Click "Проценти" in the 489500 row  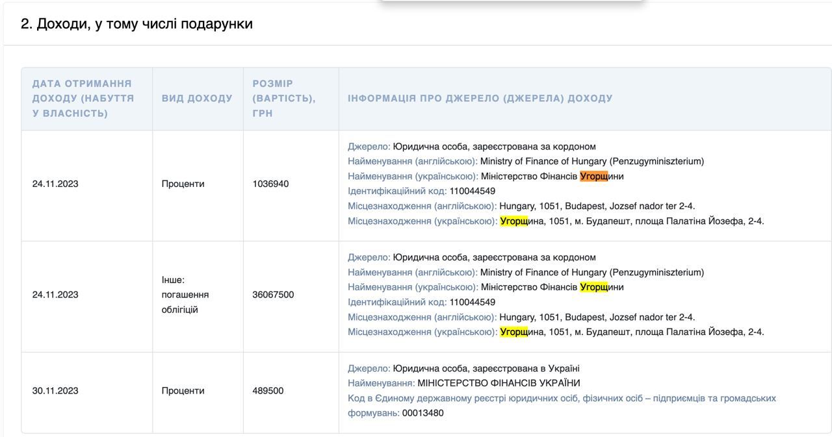pos(183,391)
